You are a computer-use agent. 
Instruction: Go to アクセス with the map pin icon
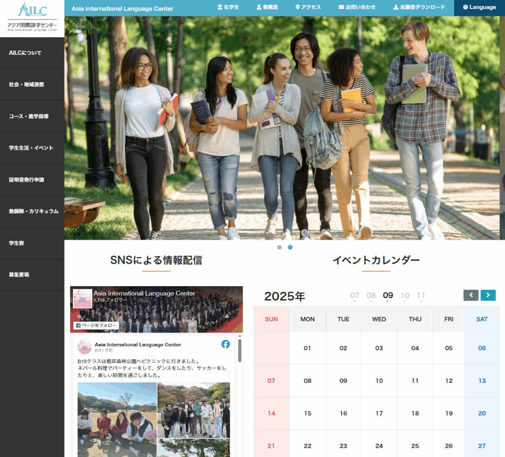(x=308, y=7)
